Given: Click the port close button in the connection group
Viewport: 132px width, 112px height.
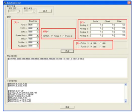Looking at the screenshot, I should (45, 11).
